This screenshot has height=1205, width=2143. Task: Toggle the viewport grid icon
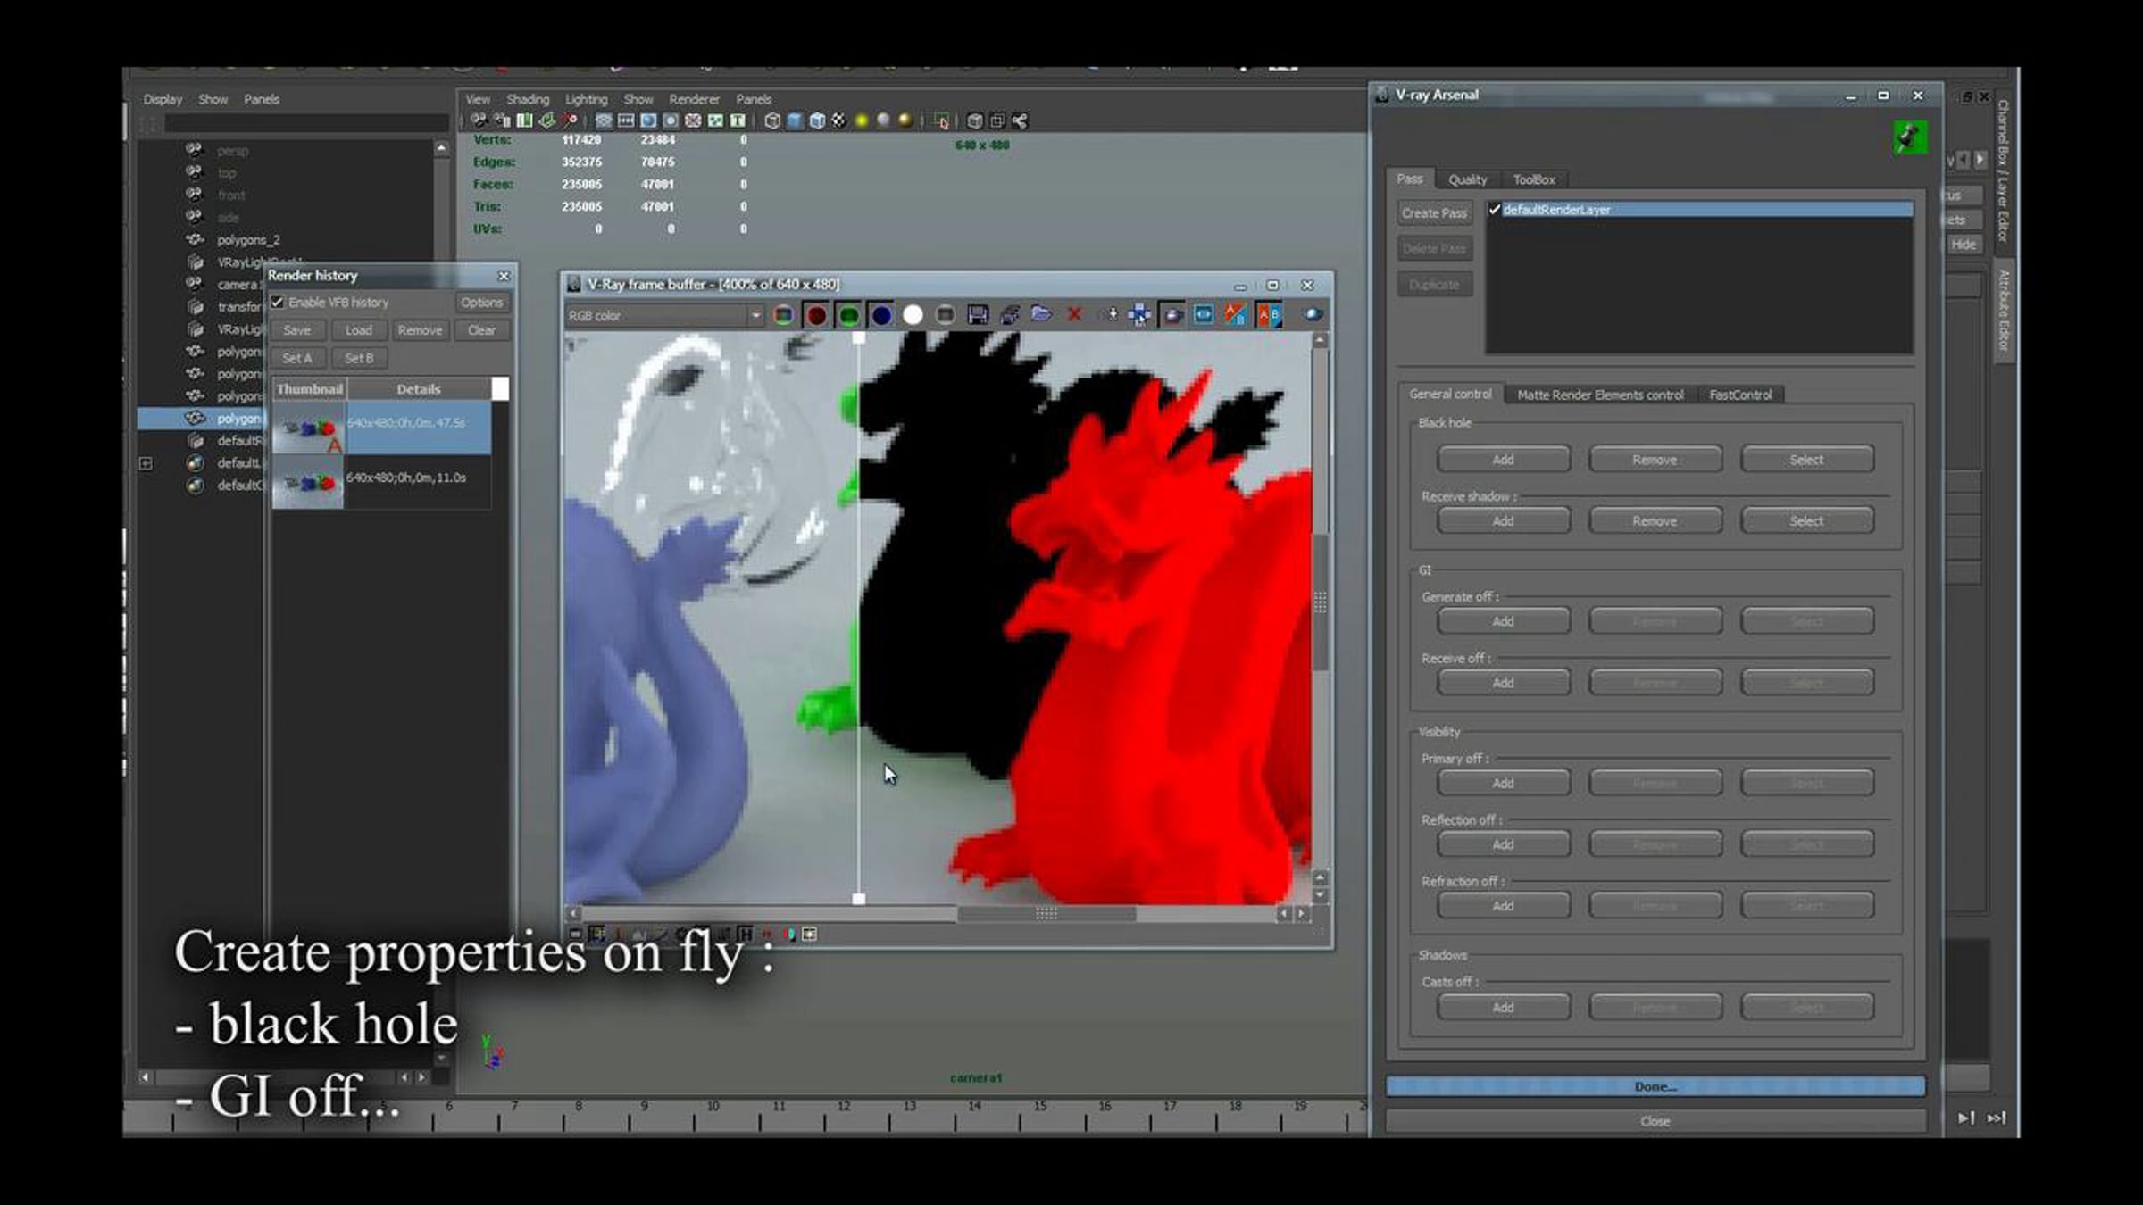click(604, 120)
